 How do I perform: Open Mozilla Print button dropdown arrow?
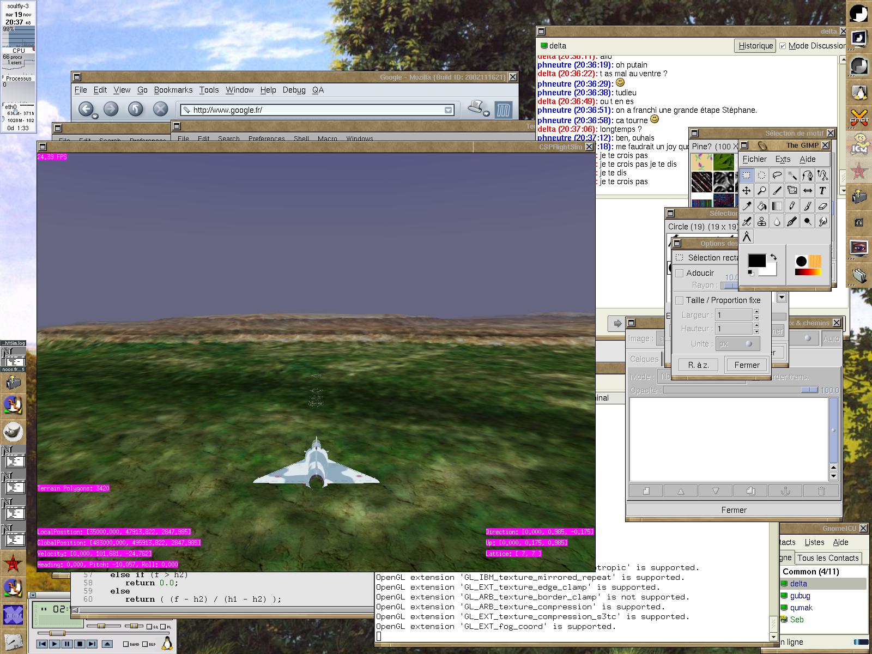coord(486,113)
